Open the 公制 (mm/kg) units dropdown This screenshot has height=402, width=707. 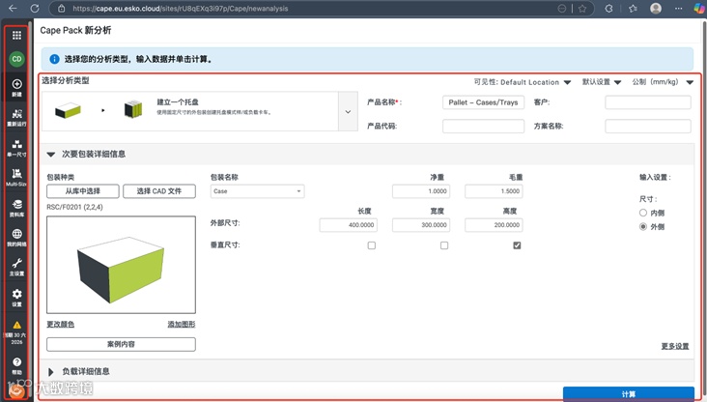click(663, 82)
